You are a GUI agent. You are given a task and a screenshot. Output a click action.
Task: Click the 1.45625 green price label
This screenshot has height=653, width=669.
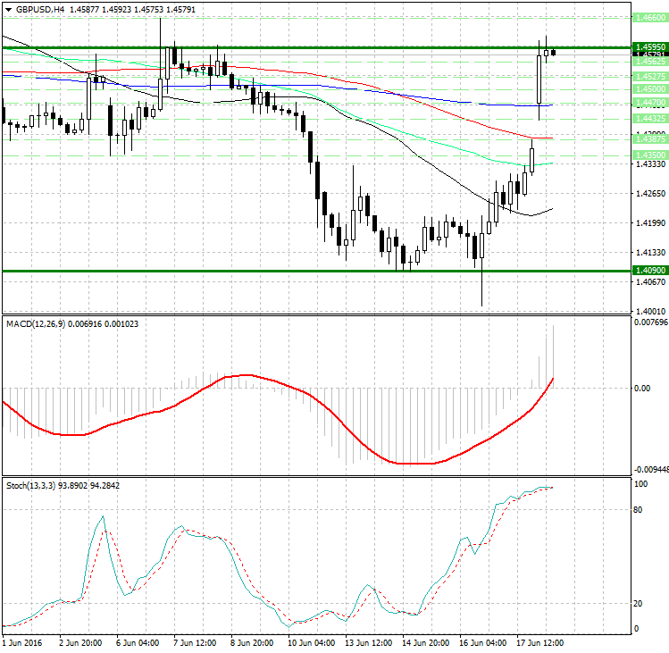pyautogui.click(x=650, y=62)
